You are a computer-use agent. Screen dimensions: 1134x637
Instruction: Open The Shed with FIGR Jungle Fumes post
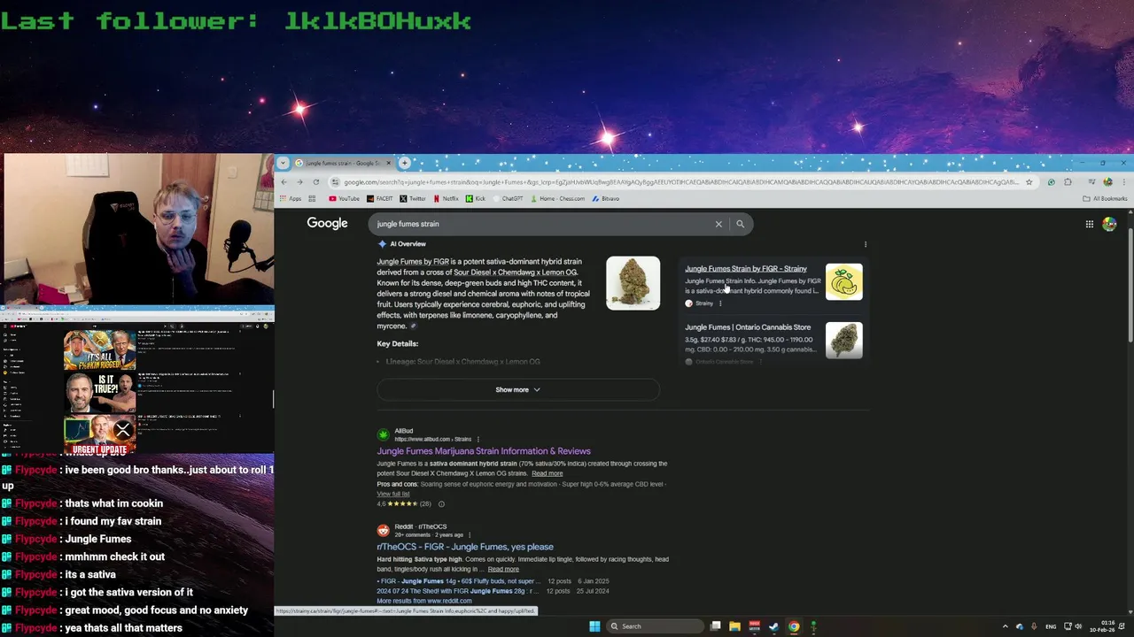[457, 591]
